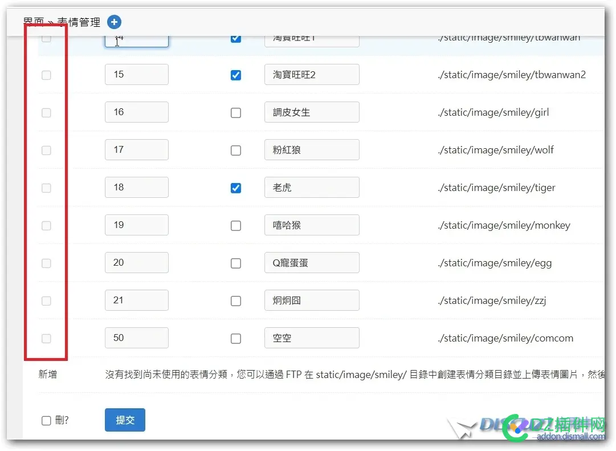This screenshot has width=616, height=451.
Task: Tick the enable checkbox for Q寵蛋蛋
Action: coord(236,263)
